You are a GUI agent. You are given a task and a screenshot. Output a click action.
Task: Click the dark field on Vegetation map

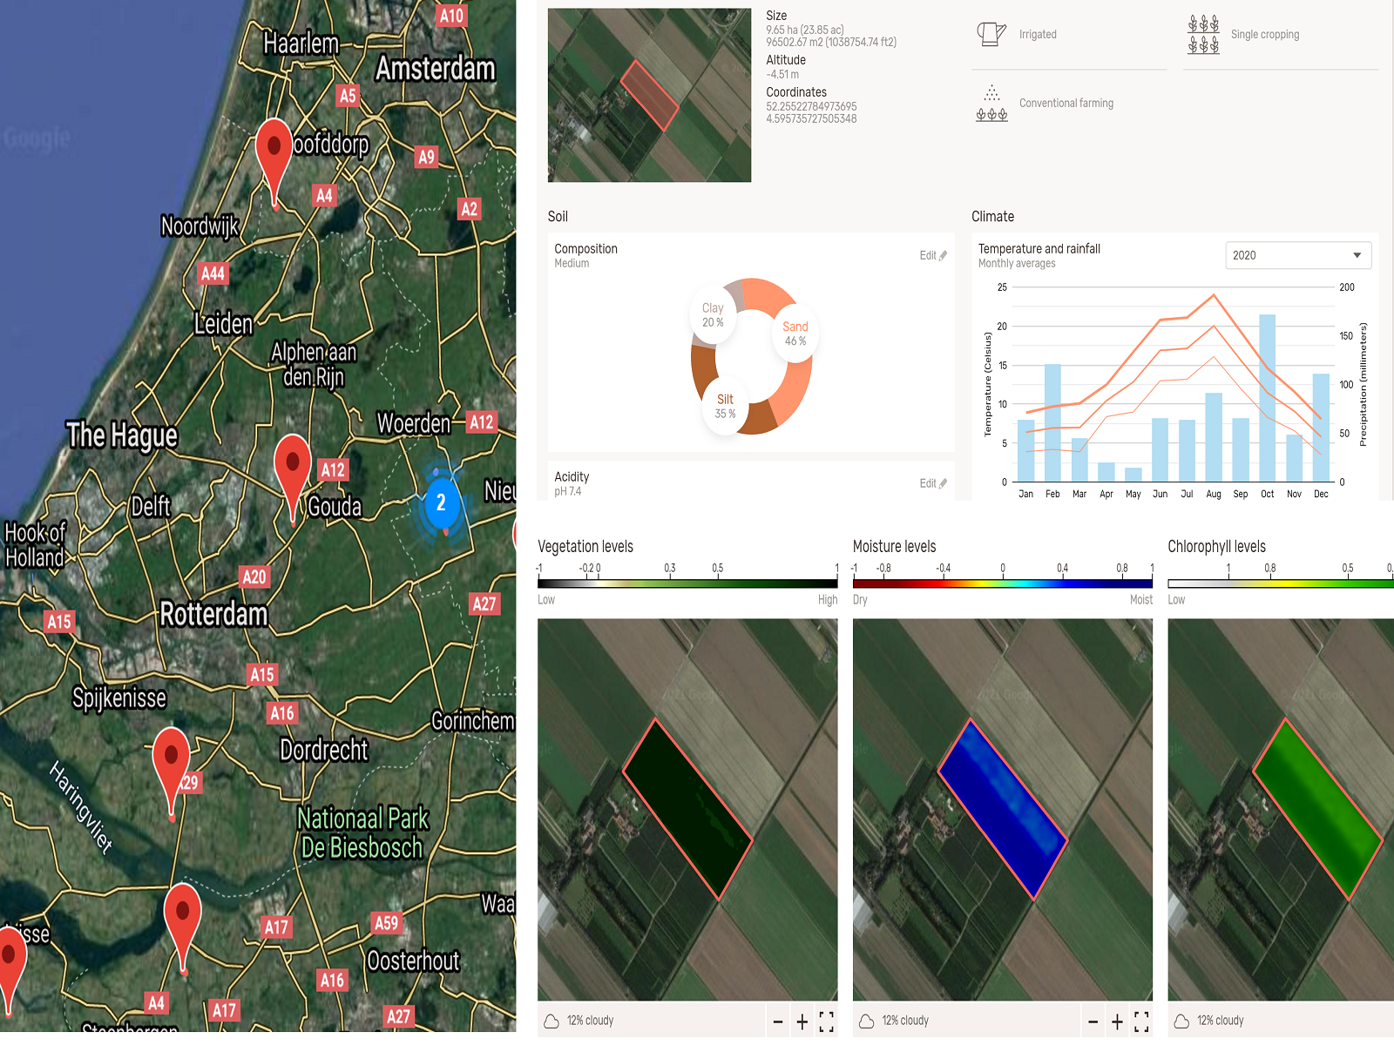click(x=687, y=809)
